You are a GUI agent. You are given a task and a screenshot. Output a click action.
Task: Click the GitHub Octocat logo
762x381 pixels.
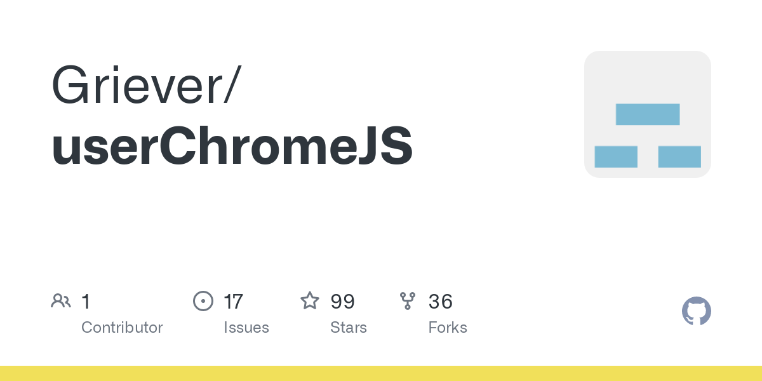(x=696, y=311)
